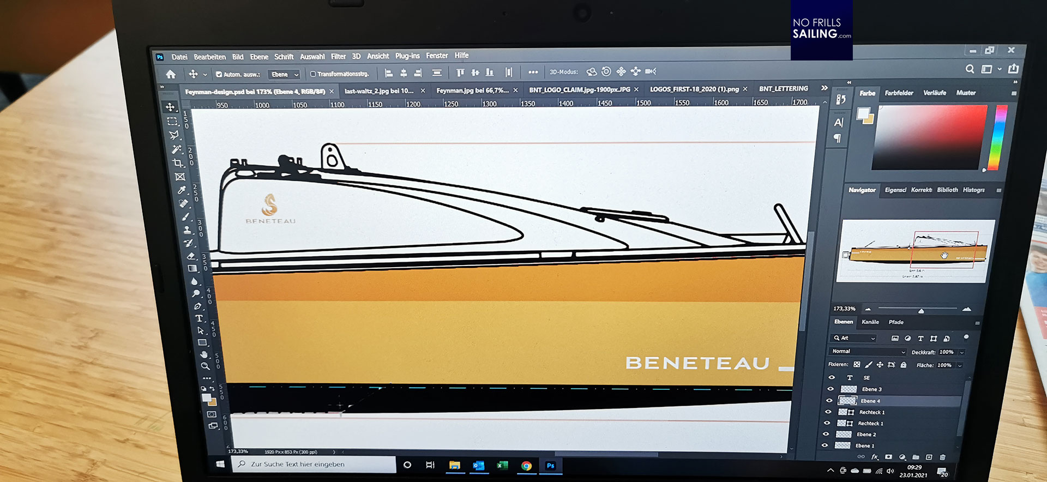Open the Filter menu

338,56
